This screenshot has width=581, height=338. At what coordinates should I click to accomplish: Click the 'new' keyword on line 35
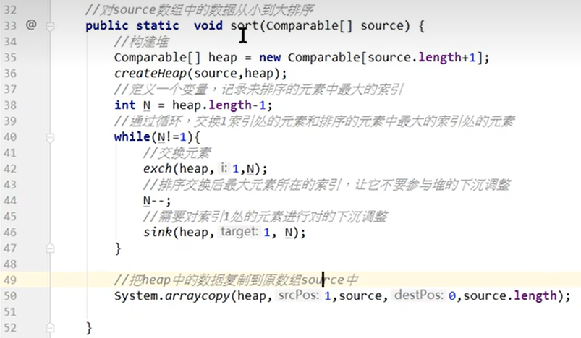270,57
